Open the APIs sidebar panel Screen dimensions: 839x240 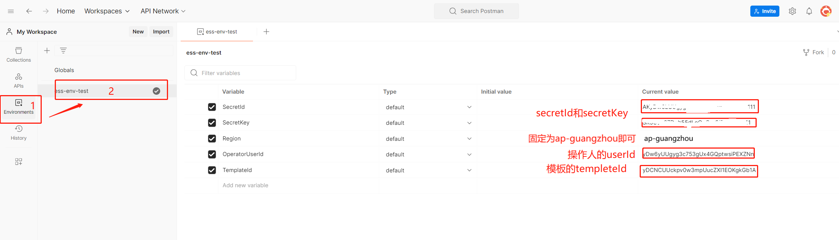[x=19, y=81]
